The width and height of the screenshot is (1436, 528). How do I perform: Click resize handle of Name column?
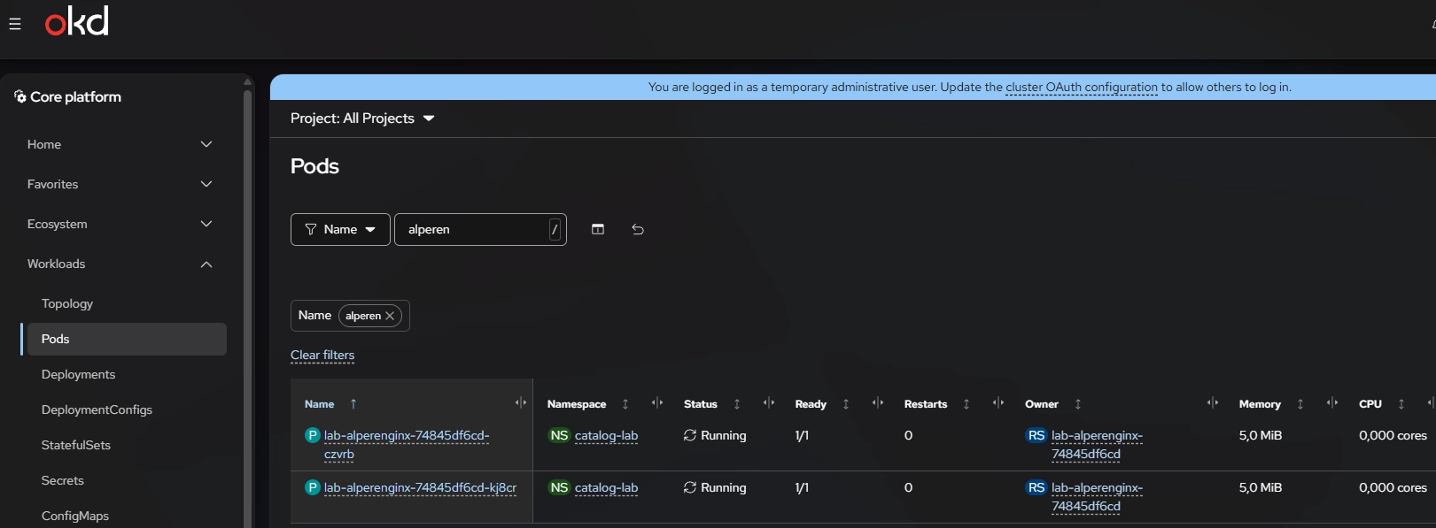point(521,403)
